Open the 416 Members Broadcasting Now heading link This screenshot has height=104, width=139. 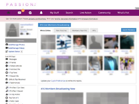click(58, 89)
